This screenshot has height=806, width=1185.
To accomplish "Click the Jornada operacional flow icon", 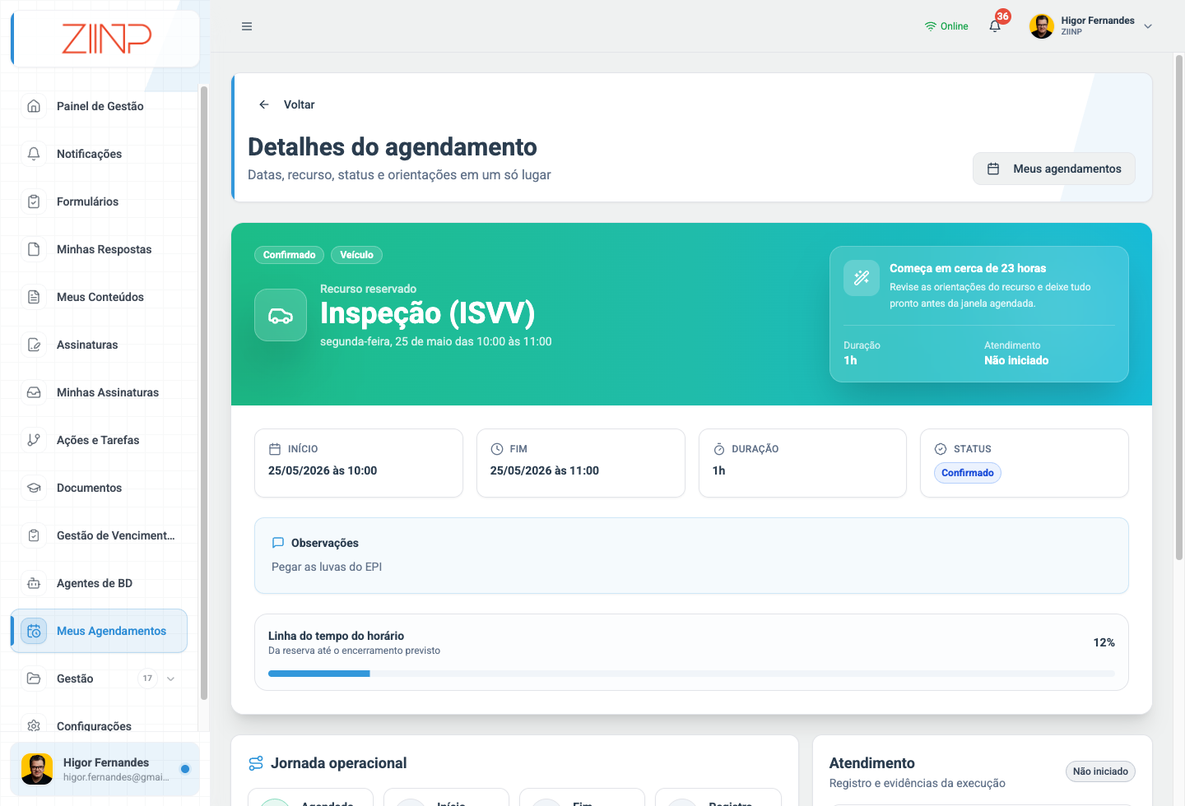I will pos(256,763).
